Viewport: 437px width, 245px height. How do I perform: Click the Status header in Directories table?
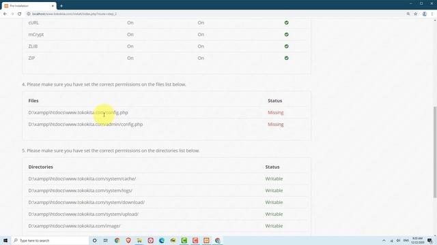tap(272, 167)
